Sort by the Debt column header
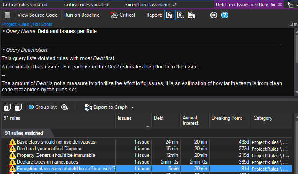This screenshot has width=298, height=174. click(166, 121)
